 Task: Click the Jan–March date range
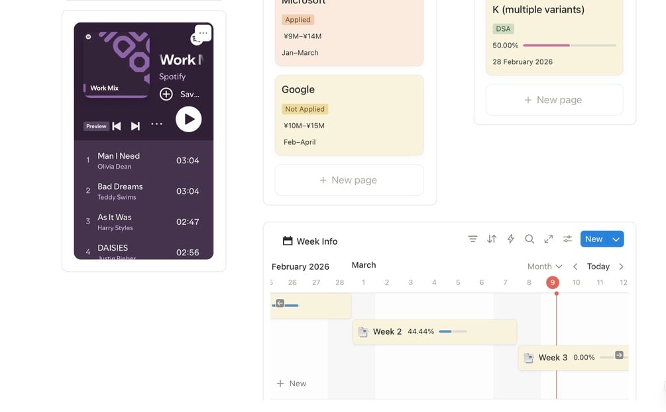click(300, 52)
